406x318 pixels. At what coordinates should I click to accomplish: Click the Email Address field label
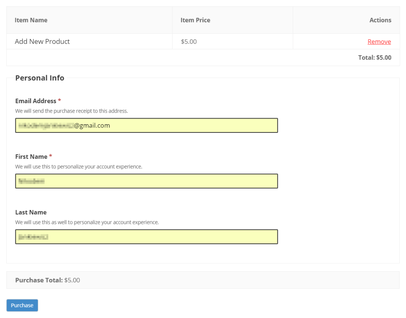(x=36, y=101)
